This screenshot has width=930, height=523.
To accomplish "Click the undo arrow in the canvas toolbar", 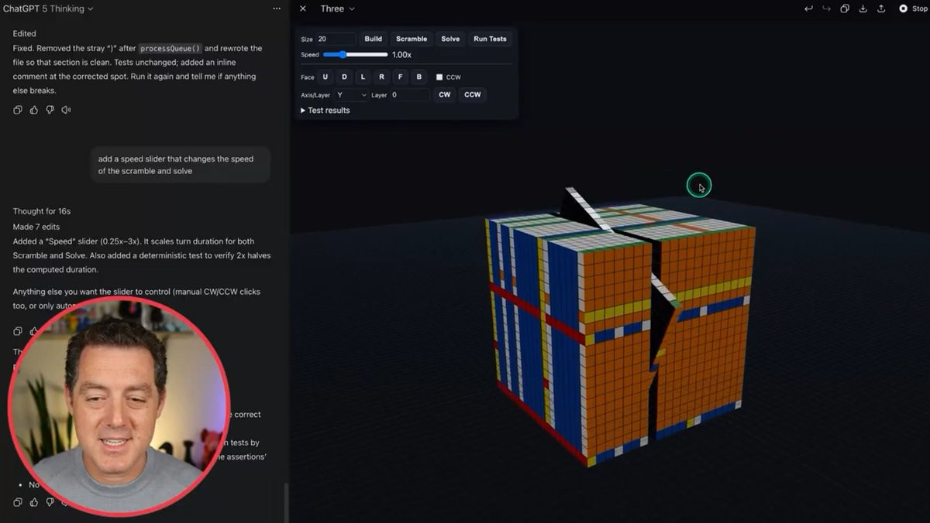I will coord(808,9).
